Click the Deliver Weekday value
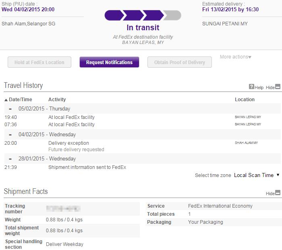The height and width of the screenshot is (250, 282). [64, 244]
